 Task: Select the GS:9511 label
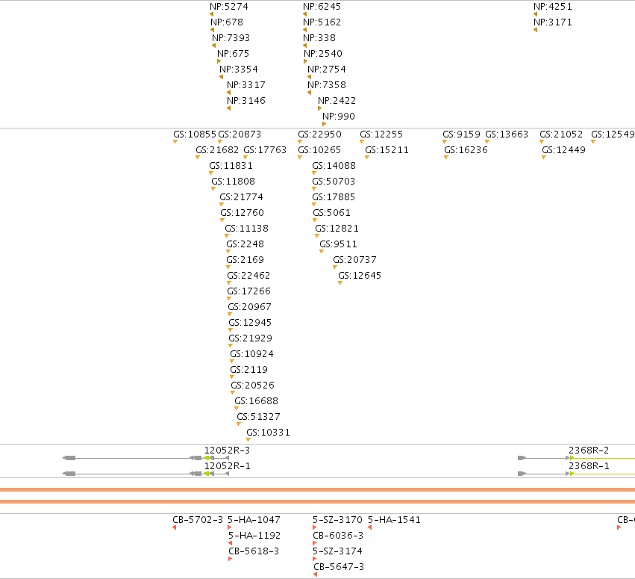click(x=338, y=244)
